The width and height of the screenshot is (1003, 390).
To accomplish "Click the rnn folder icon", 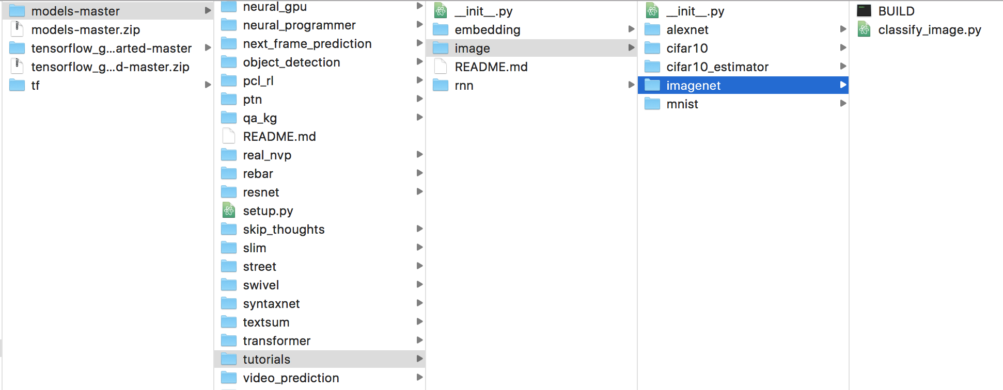I will click(x=441, y=85).
